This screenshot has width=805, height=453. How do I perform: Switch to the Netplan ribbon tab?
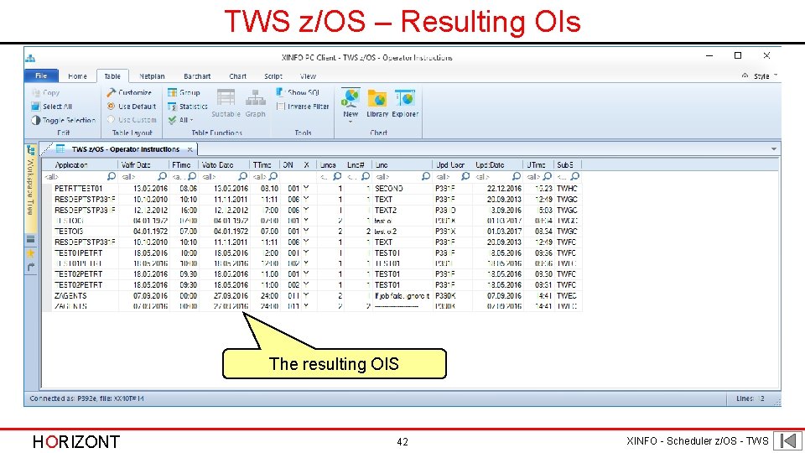pos(152,76)
